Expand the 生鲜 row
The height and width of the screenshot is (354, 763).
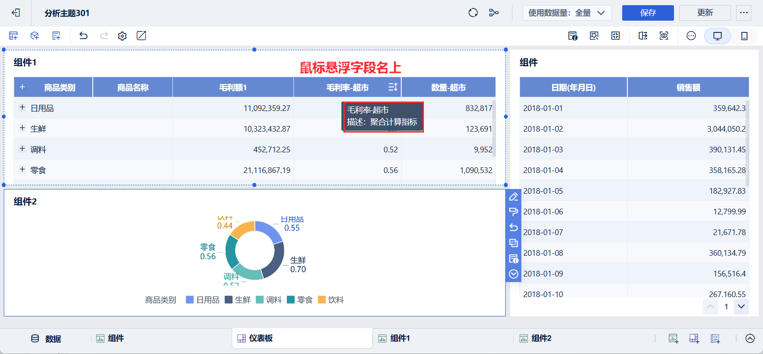coord(22,128)
